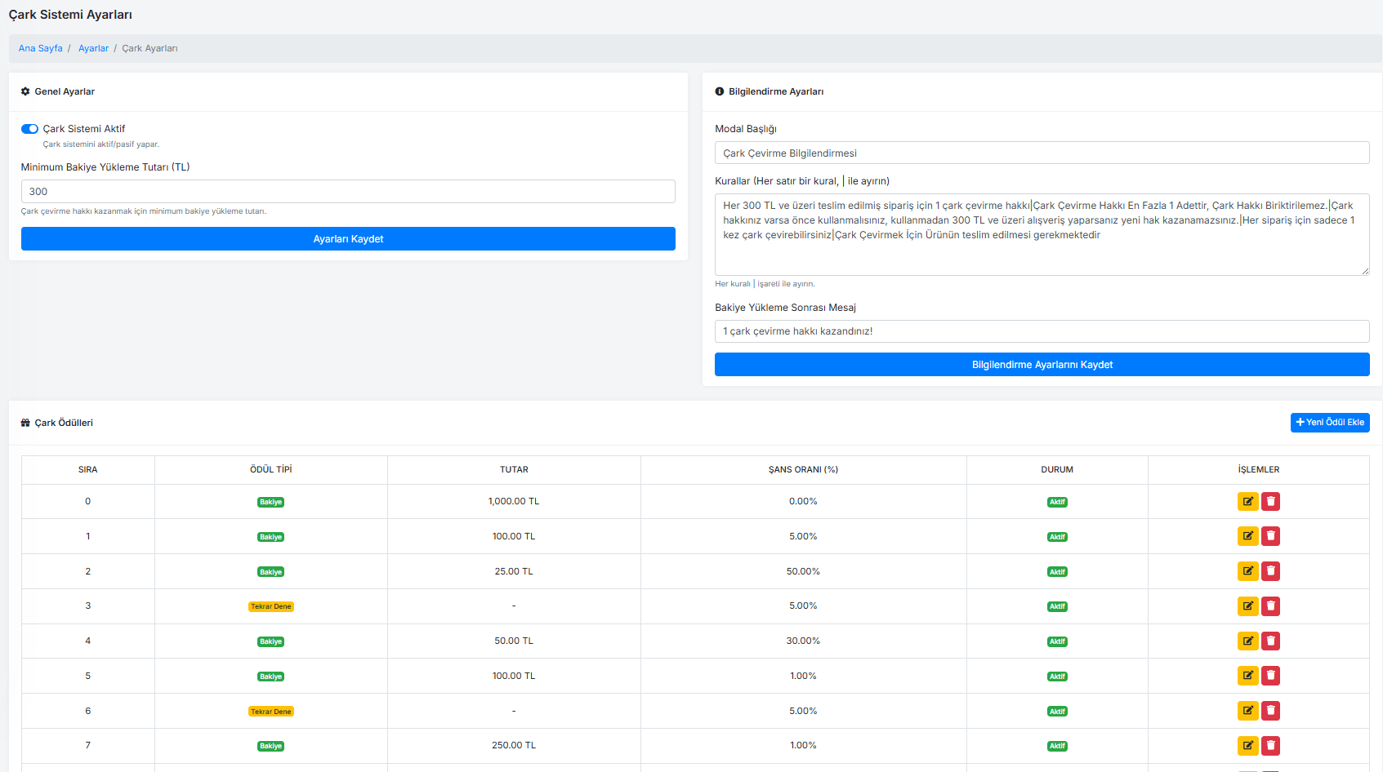Edit the 1,000.00 TL reward row
The image size is (1383, 772).
click(1247, 501)
